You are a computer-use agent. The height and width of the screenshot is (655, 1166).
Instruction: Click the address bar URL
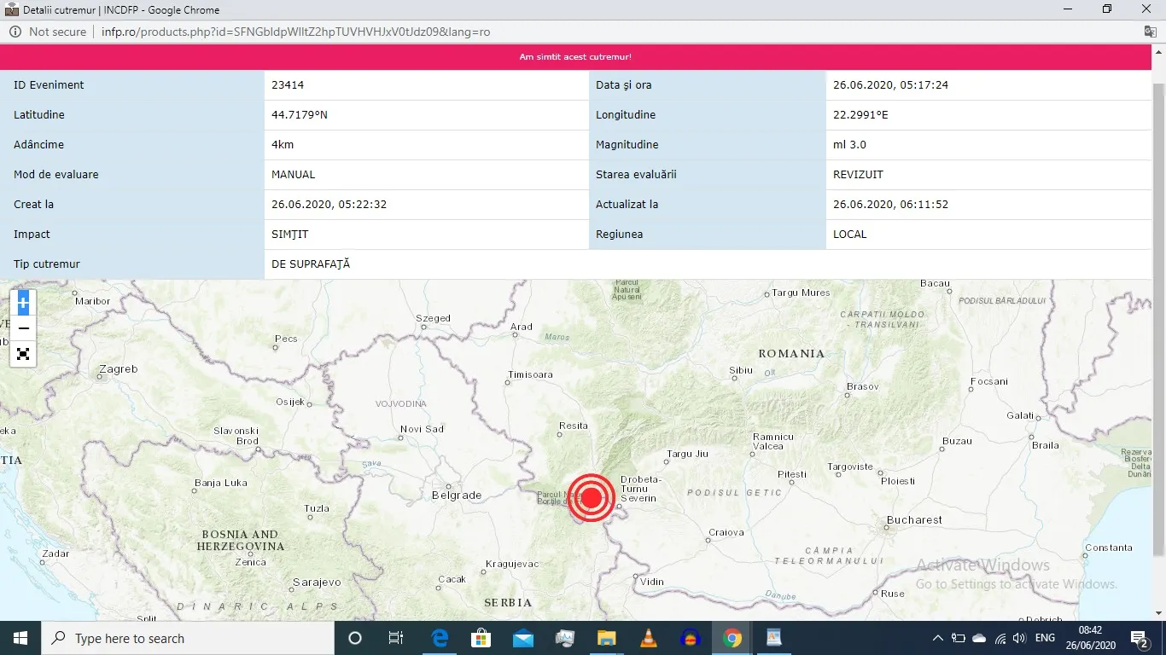click(x=295, y=32)
